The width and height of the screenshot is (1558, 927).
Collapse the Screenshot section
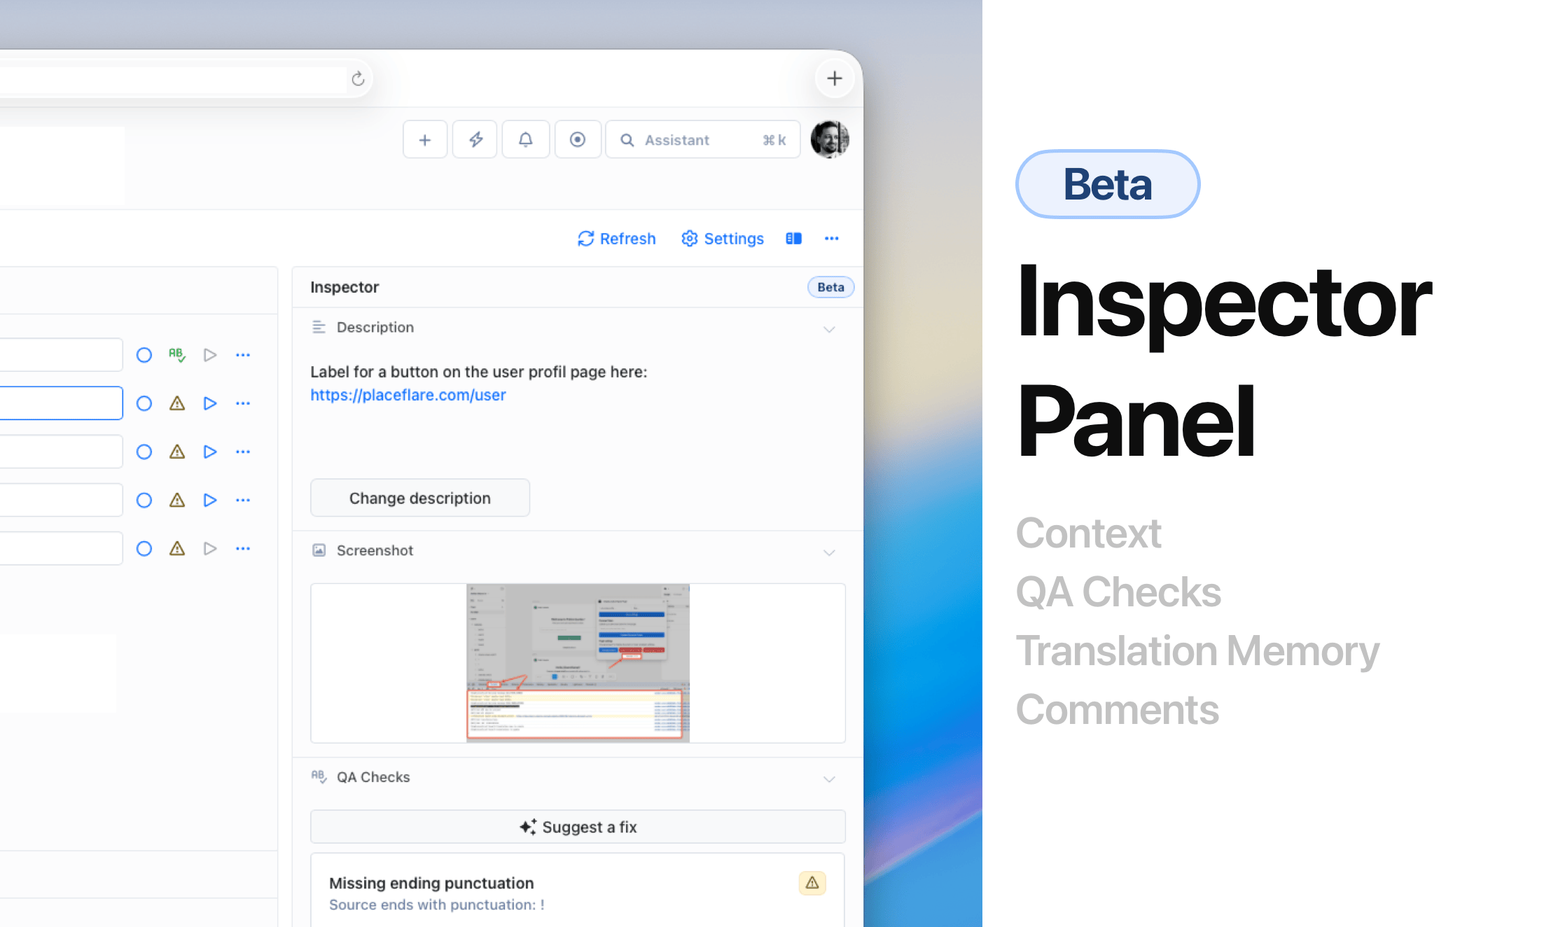[x=829, y=552]
